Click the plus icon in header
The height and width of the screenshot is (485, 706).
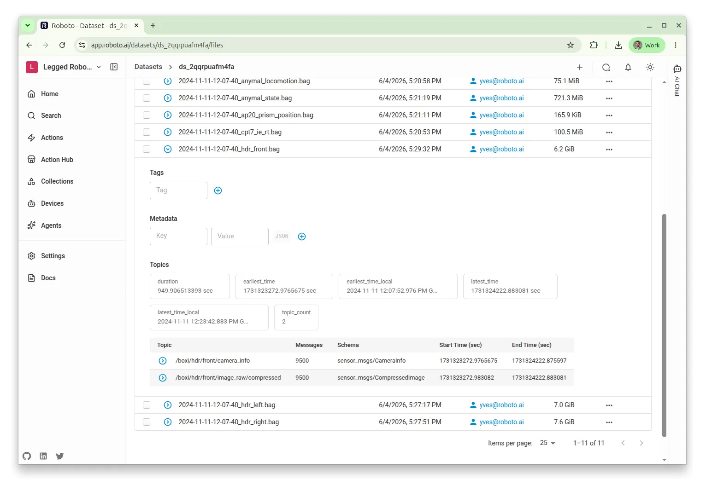580,67
